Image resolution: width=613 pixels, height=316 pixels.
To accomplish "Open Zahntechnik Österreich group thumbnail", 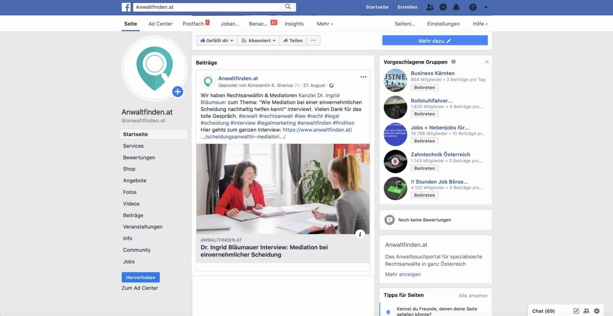I will (395, 161).
